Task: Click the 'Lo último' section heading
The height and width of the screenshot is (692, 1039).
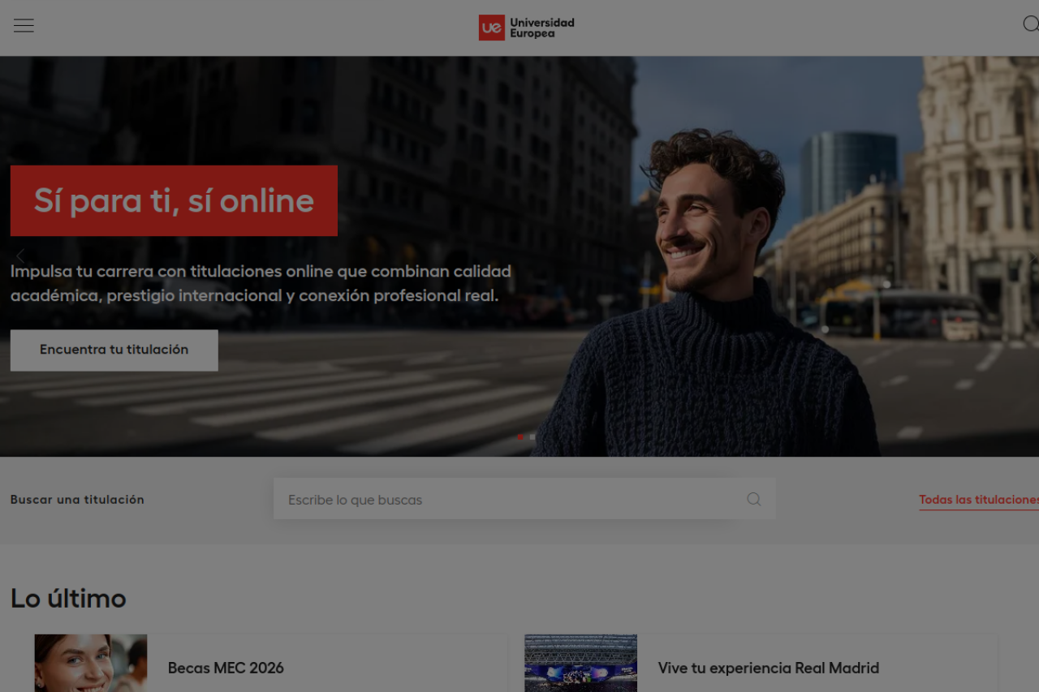Action: tap(68, 599)
